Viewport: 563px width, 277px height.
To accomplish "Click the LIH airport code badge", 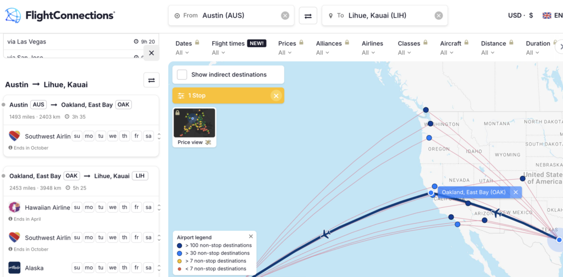I will coord(140,176).
